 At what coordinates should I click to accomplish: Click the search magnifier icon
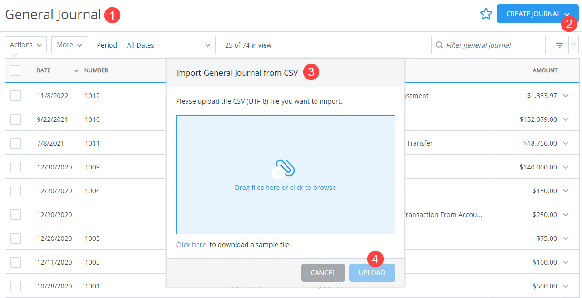tap(439, 45)
